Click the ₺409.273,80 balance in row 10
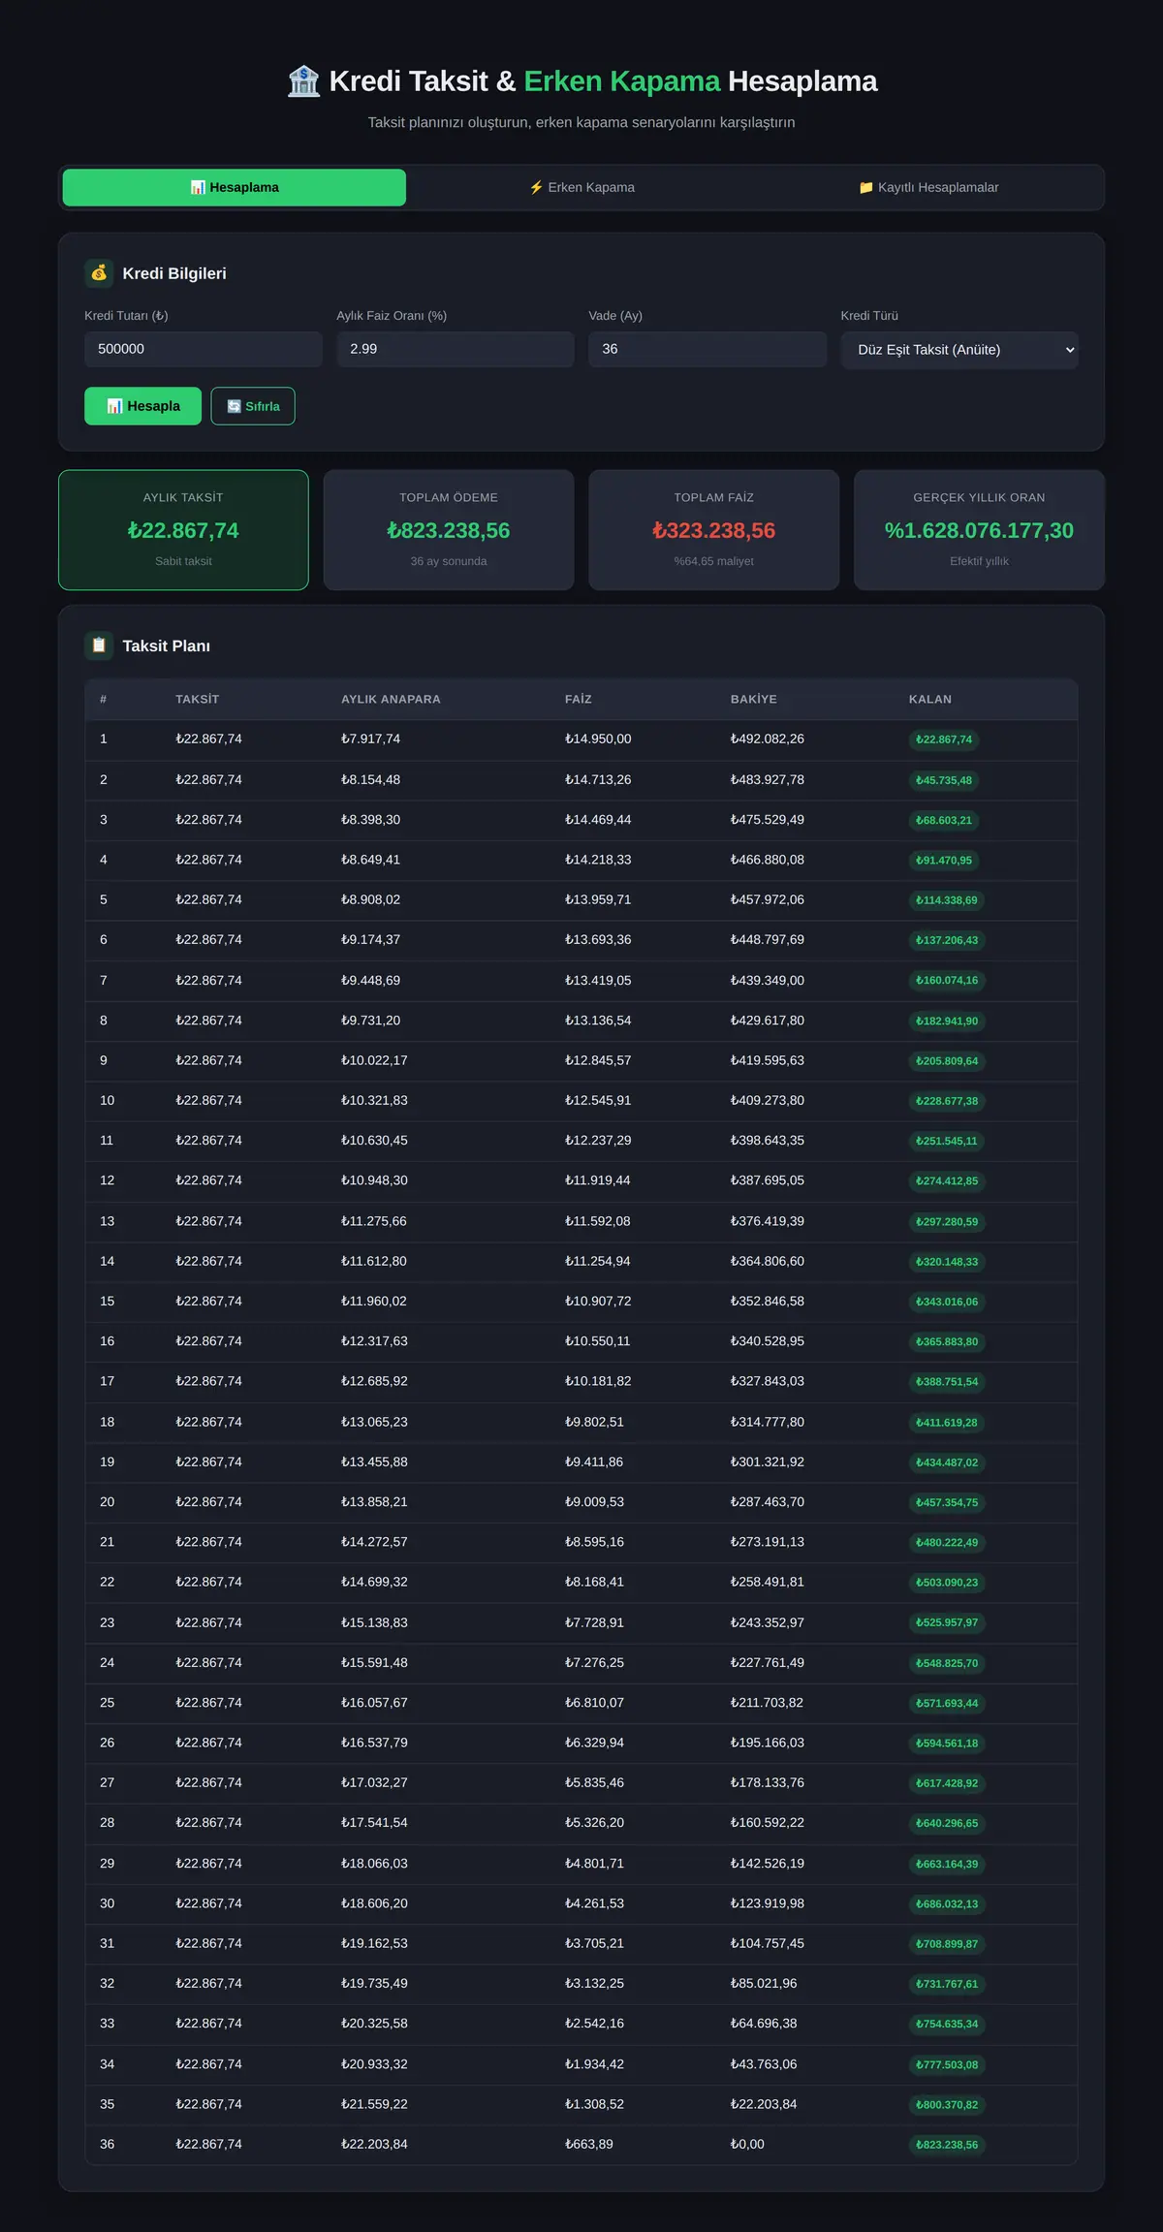1163x2232 pixels. [x=768, y=1100]
